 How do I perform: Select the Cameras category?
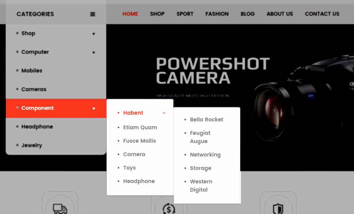(x=34, y=89)
